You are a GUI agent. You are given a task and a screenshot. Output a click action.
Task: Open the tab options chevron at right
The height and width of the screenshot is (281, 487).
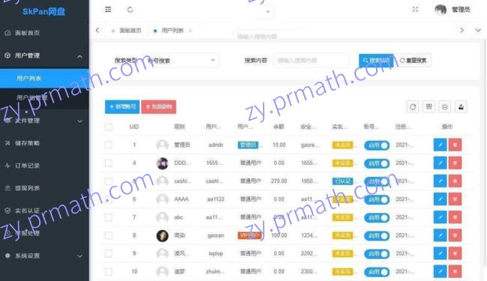[478, 30]
